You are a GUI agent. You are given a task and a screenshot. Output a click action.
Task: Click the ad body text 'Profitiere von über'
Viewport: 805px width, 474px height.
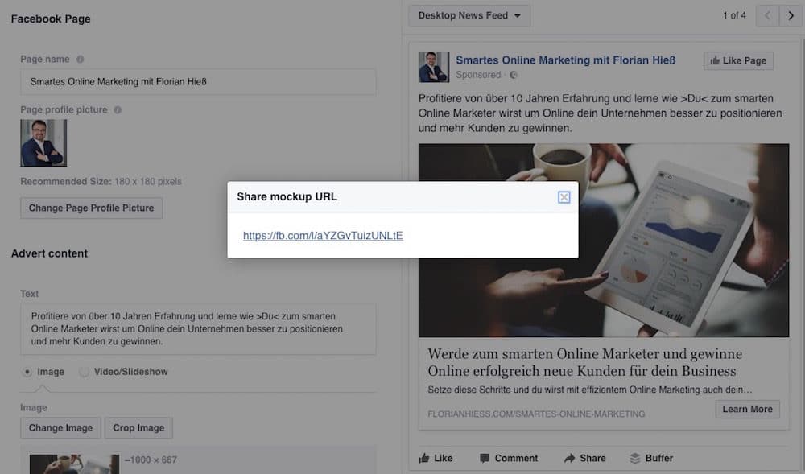(601, 113)
